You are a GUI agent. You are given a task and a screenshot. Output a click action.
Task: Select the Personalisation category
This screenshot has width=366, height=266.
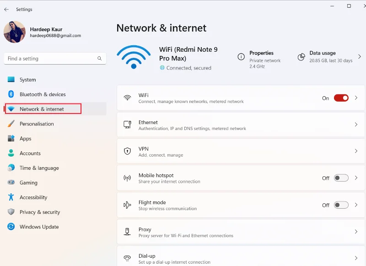pos(55,124)
